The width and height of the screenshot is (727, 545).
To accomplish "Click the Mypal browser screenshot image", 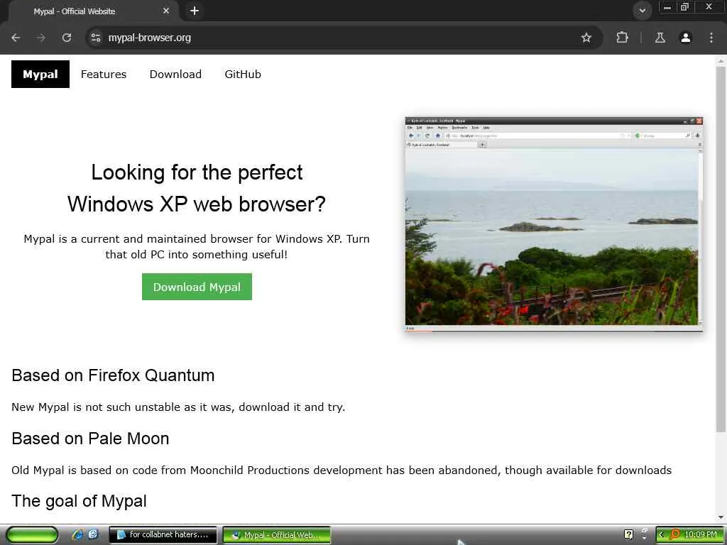I will pos(554,224).
